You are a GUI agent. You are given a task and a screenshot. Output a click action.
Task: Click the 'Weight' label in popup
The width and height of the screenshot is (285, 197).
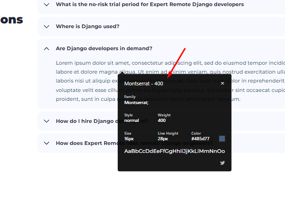164,115
